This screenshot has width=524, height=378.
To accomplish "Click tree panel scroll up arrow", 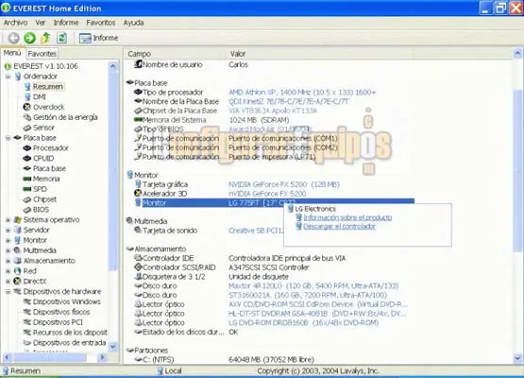I will coord(113,66).
